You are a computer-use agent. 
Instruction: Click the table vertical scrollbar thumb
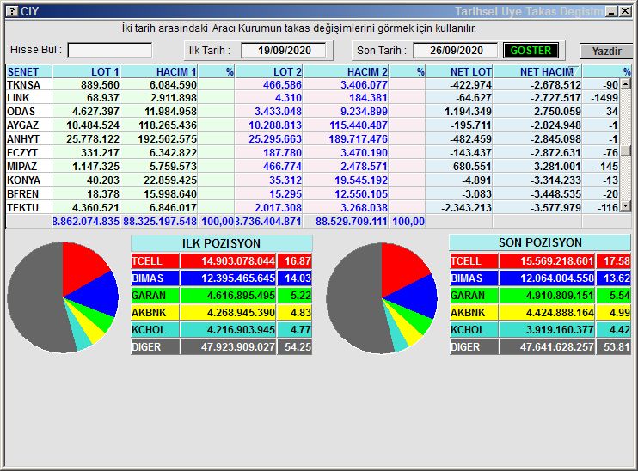coord(625,151)
